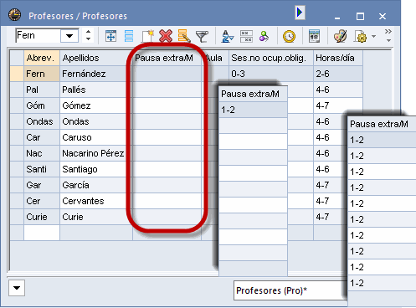The height and width of the screenshot is (308, 416).
Task: Click the Fern abbreviation cell
Action: [42, 74]
